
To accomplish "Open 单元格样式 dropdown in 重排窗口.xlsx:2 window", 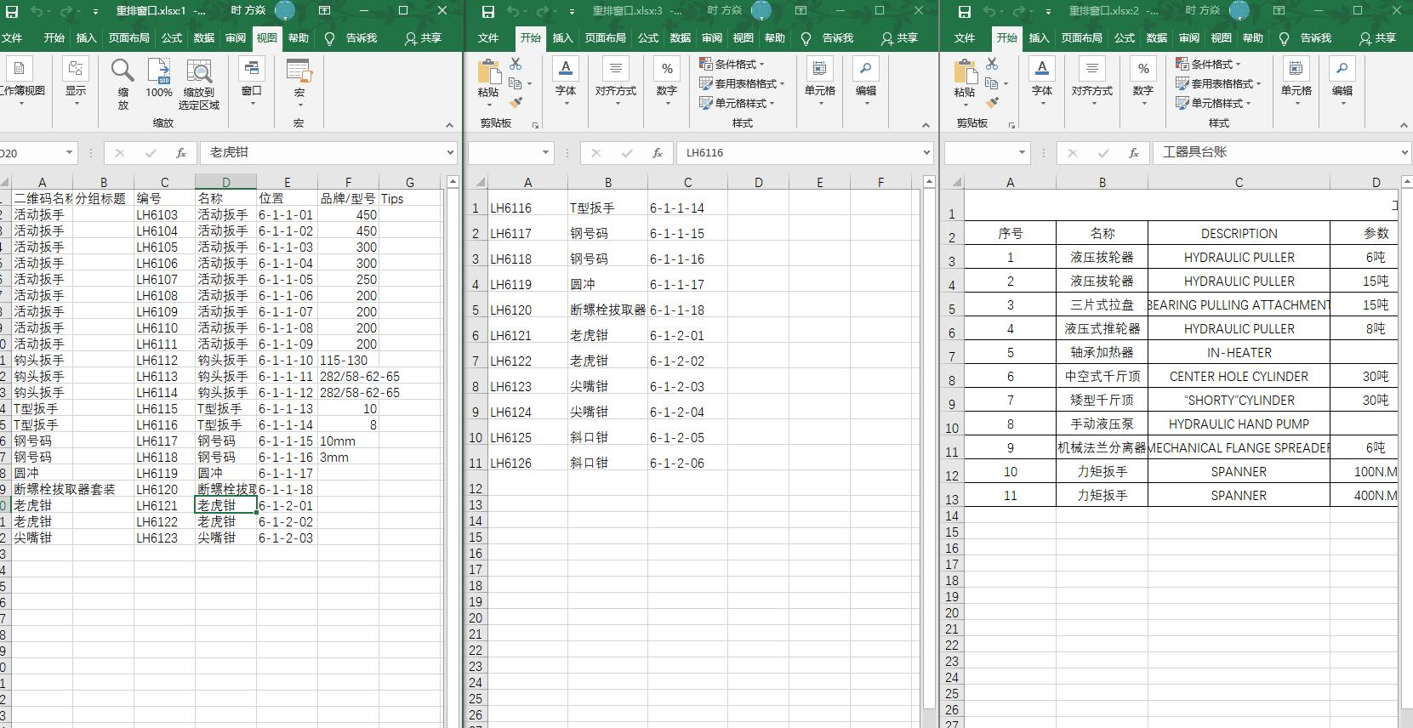I will pyautogui.click(x=1213, y=103).
